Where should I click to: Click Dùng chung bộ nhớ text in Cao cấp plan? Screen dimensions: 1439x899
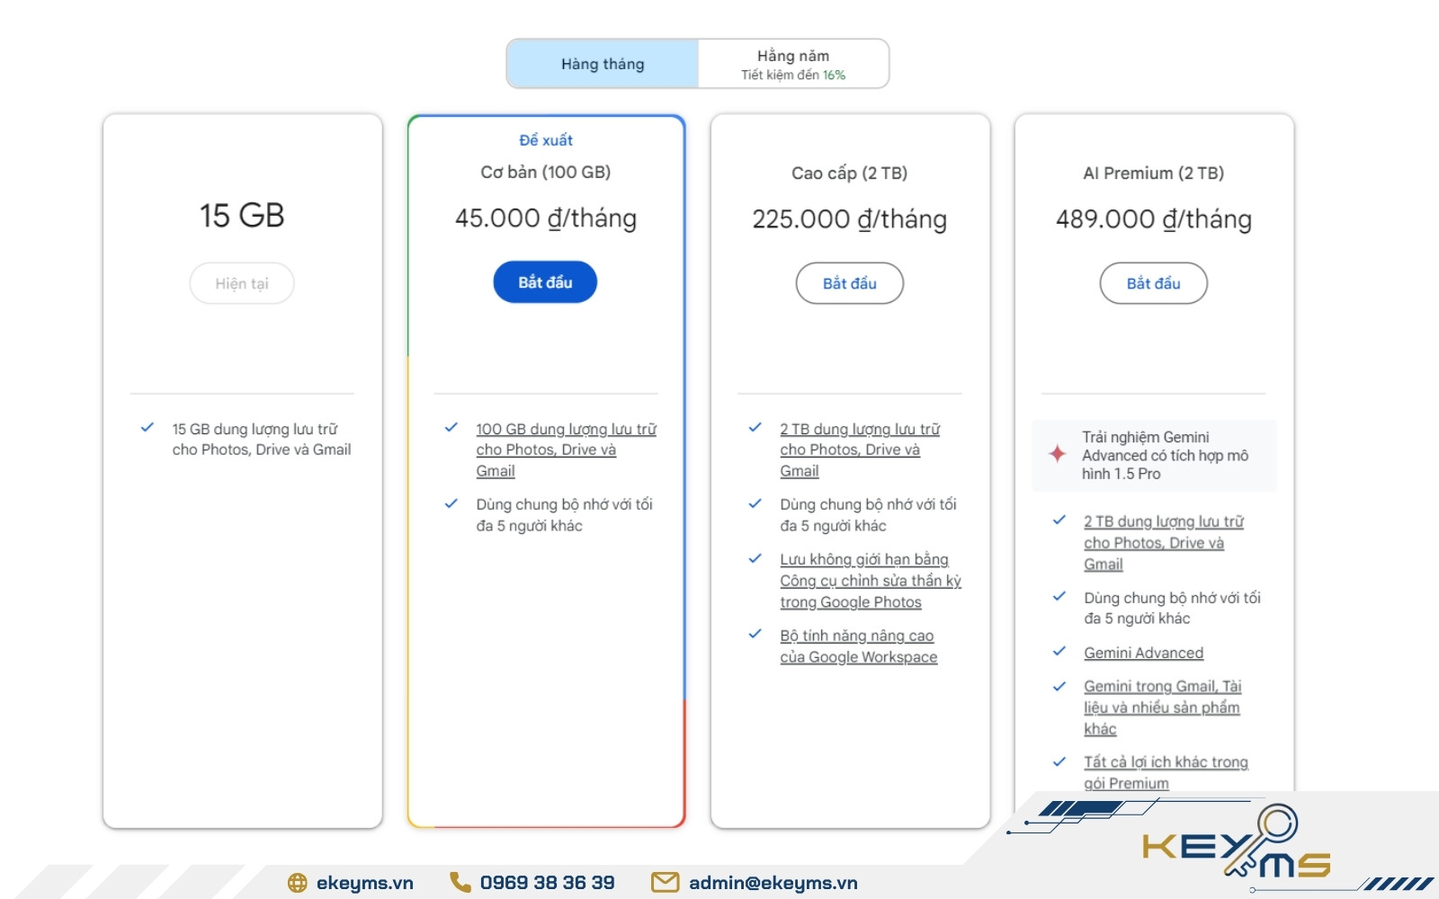(868, 515)
